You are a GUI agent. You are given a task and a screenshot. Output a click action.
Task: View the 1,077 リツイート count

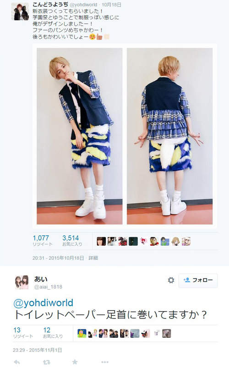click(43, 240)
